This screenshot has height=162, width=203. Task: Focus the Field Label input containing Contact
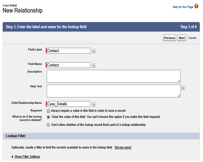click(68, 51)
